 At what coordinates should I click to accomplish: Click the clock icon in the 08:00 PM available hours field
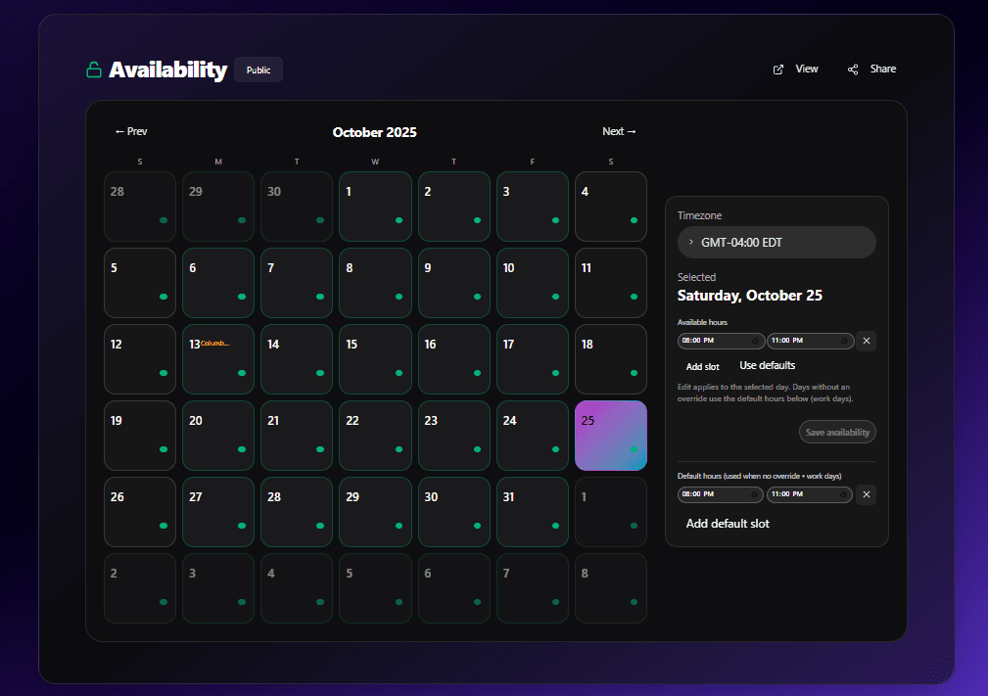755,341
